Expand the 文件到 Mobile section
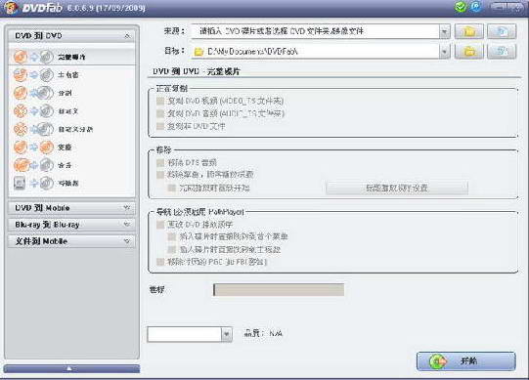 [x=127, y=241]
